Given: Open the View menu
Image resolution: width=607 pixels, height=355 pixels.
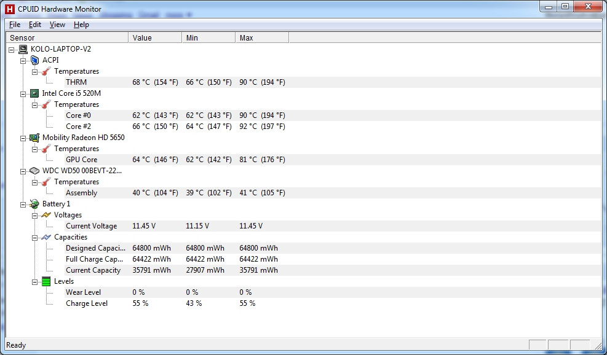Looking at the screenshot, I should point(57,25).
